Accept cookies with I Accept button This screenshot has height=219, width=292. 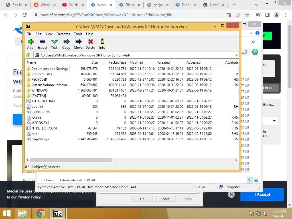pos(262,194)
